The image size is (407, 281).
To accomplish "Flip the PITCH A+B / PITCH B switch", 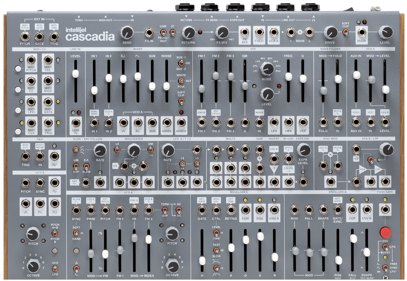I will point(55,233).
